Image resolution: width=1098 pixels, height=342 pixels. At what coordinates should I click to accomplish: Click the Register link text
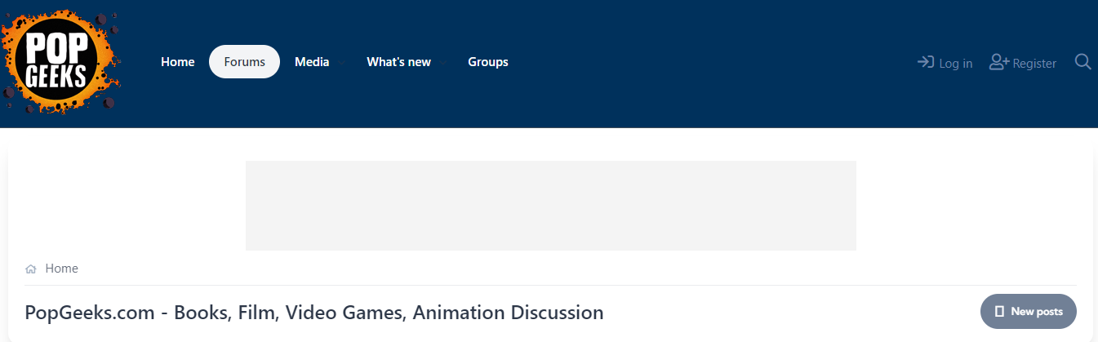coord(1034,64)
